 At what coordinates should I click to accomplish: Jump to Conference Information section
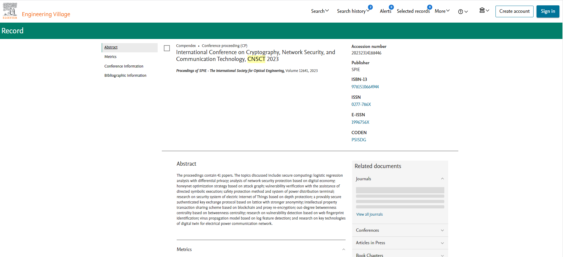[124, 66]
